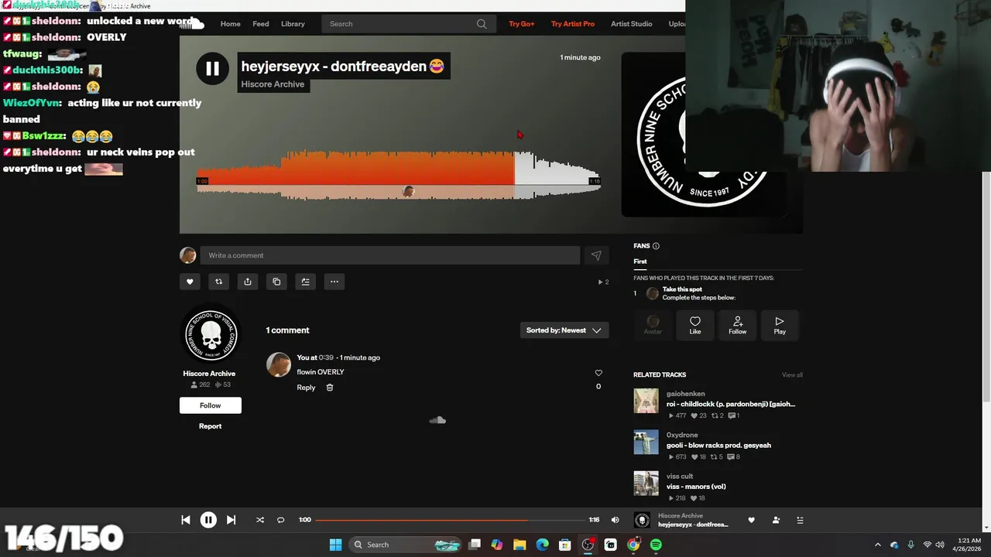This screenshot has width=991, height=557.
Task: Send comment with the paper plane icon
Action: 596,255
